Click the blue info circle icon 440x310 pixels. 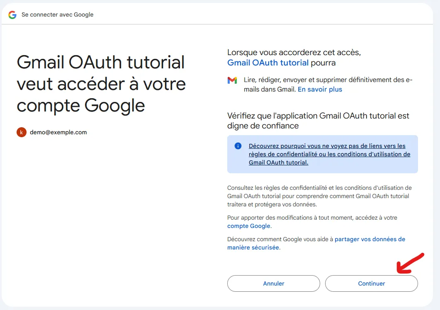[x=238, y=146]
